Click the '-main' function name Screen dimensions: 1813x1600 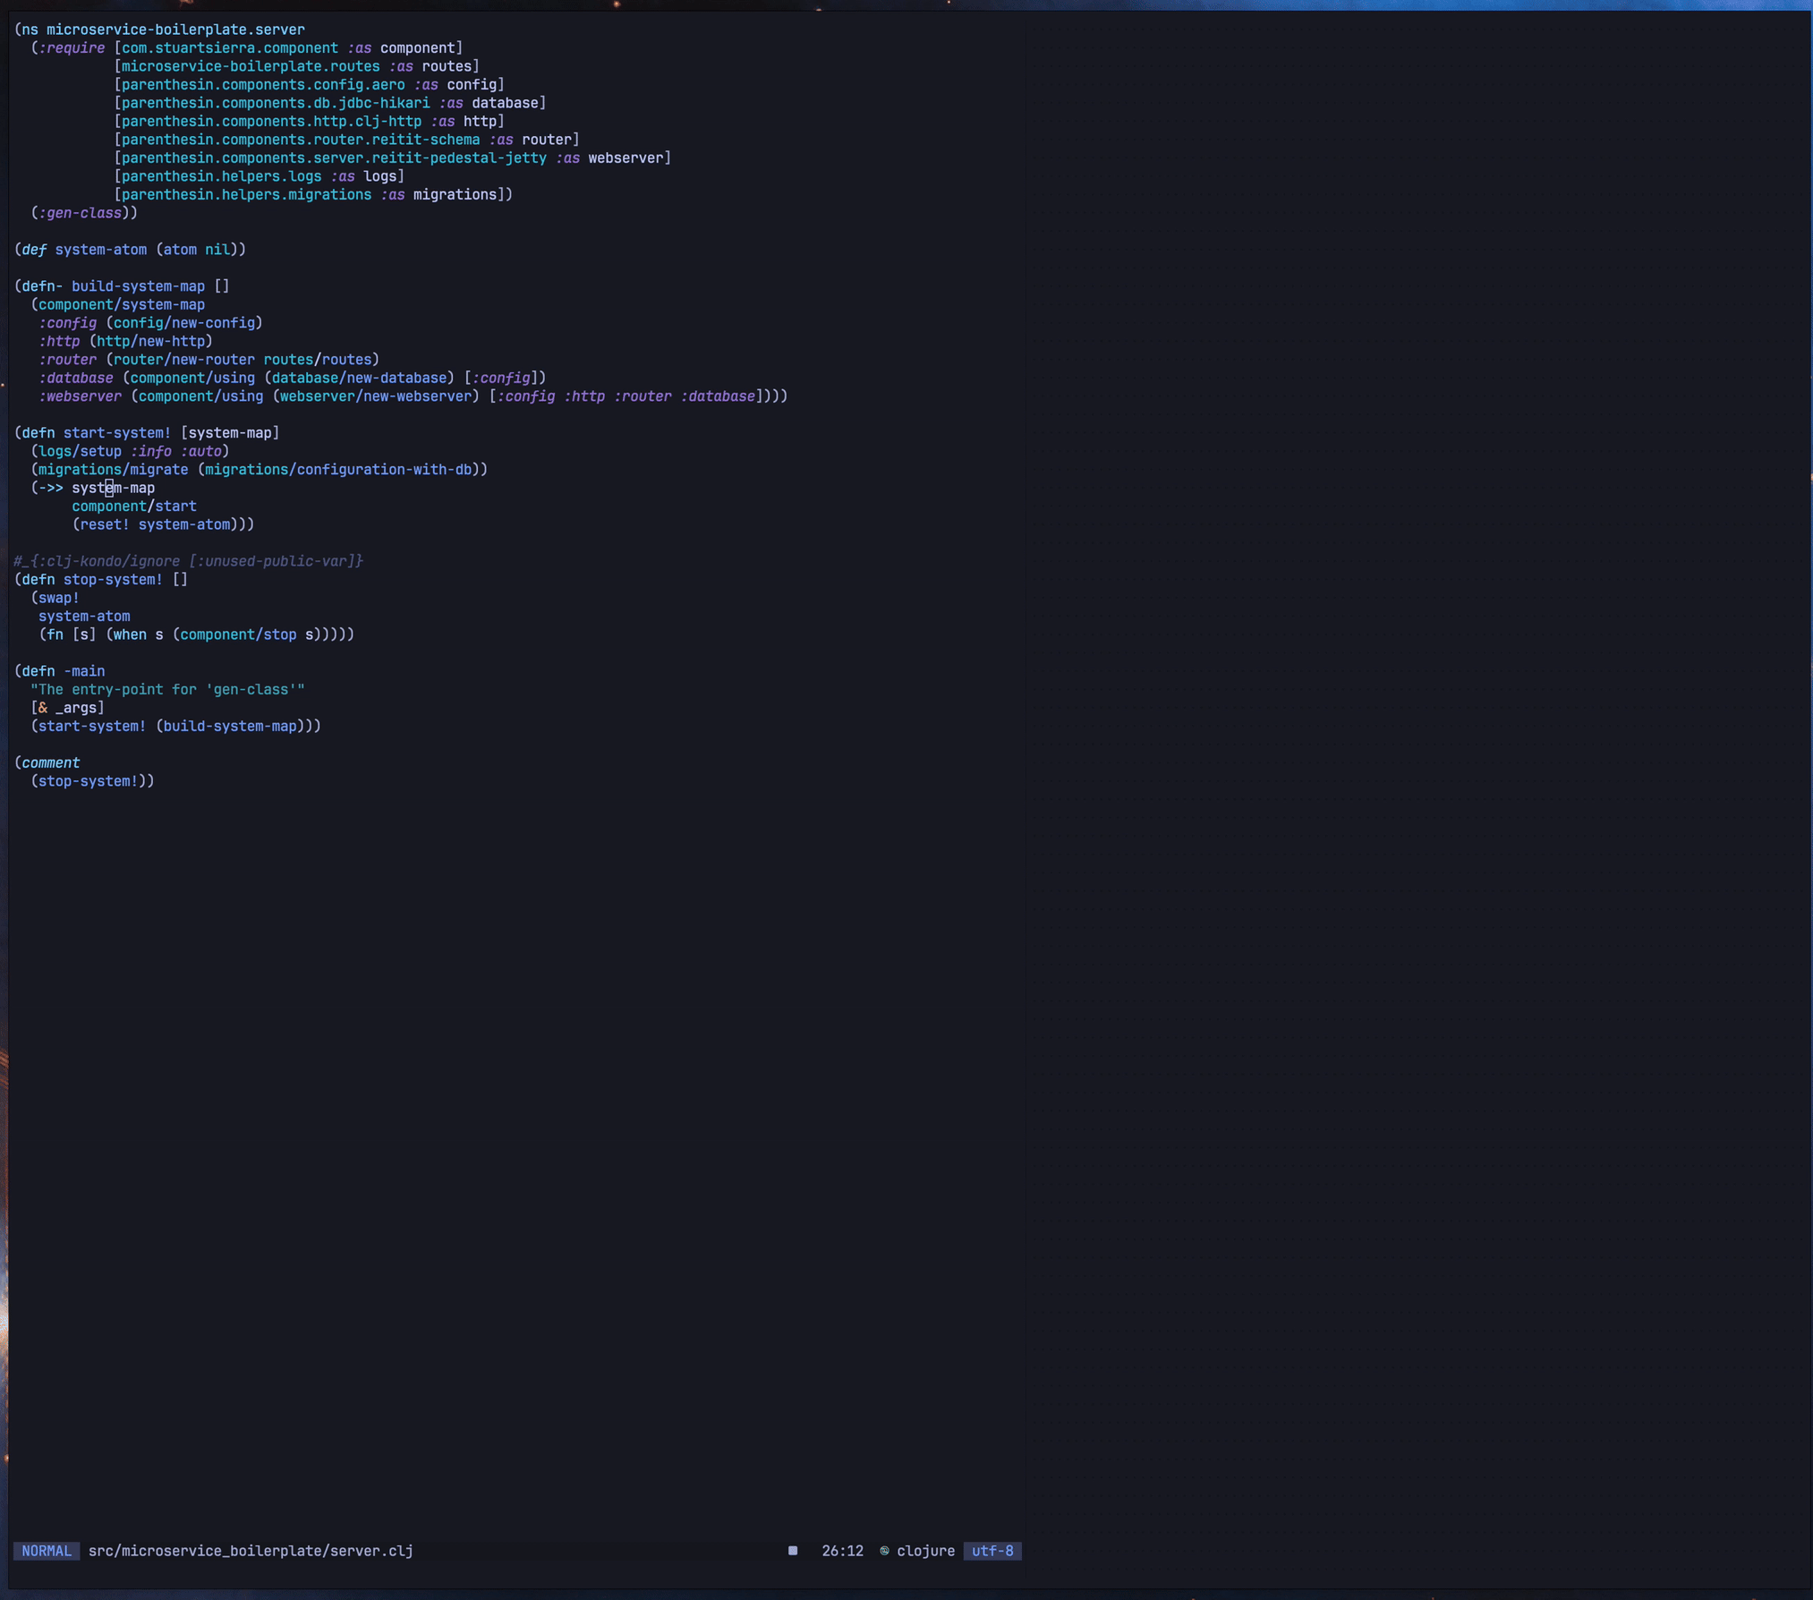pos(84,671)
